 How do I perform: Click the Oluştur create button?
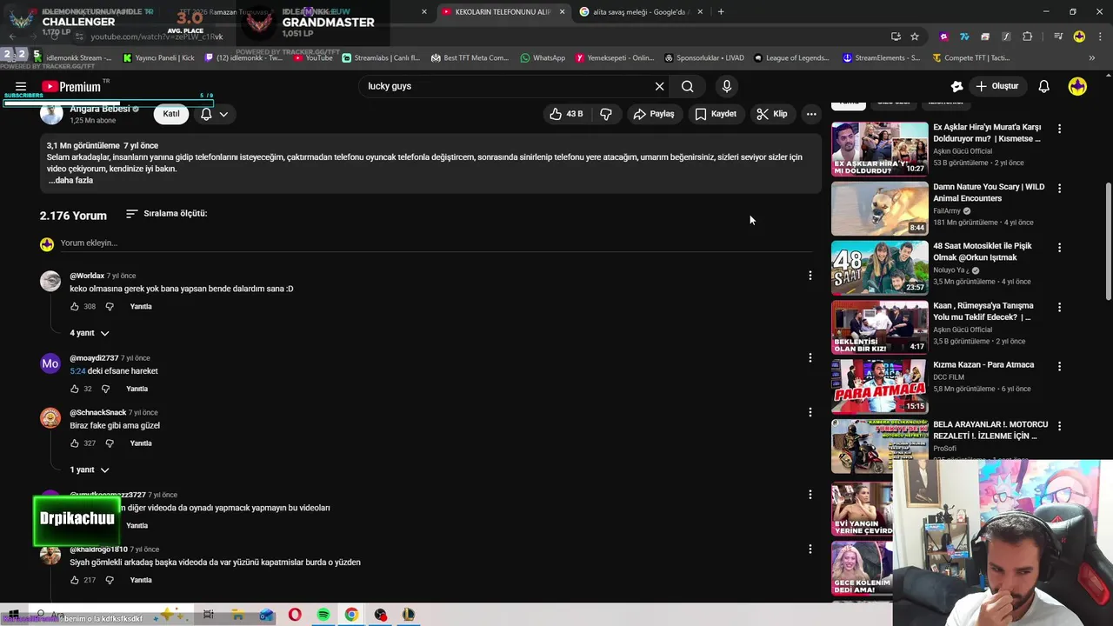click(996, 86)
